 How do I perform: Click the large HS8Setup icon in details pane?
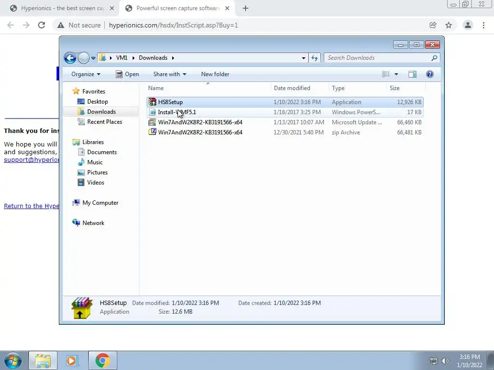pos(82,308)
